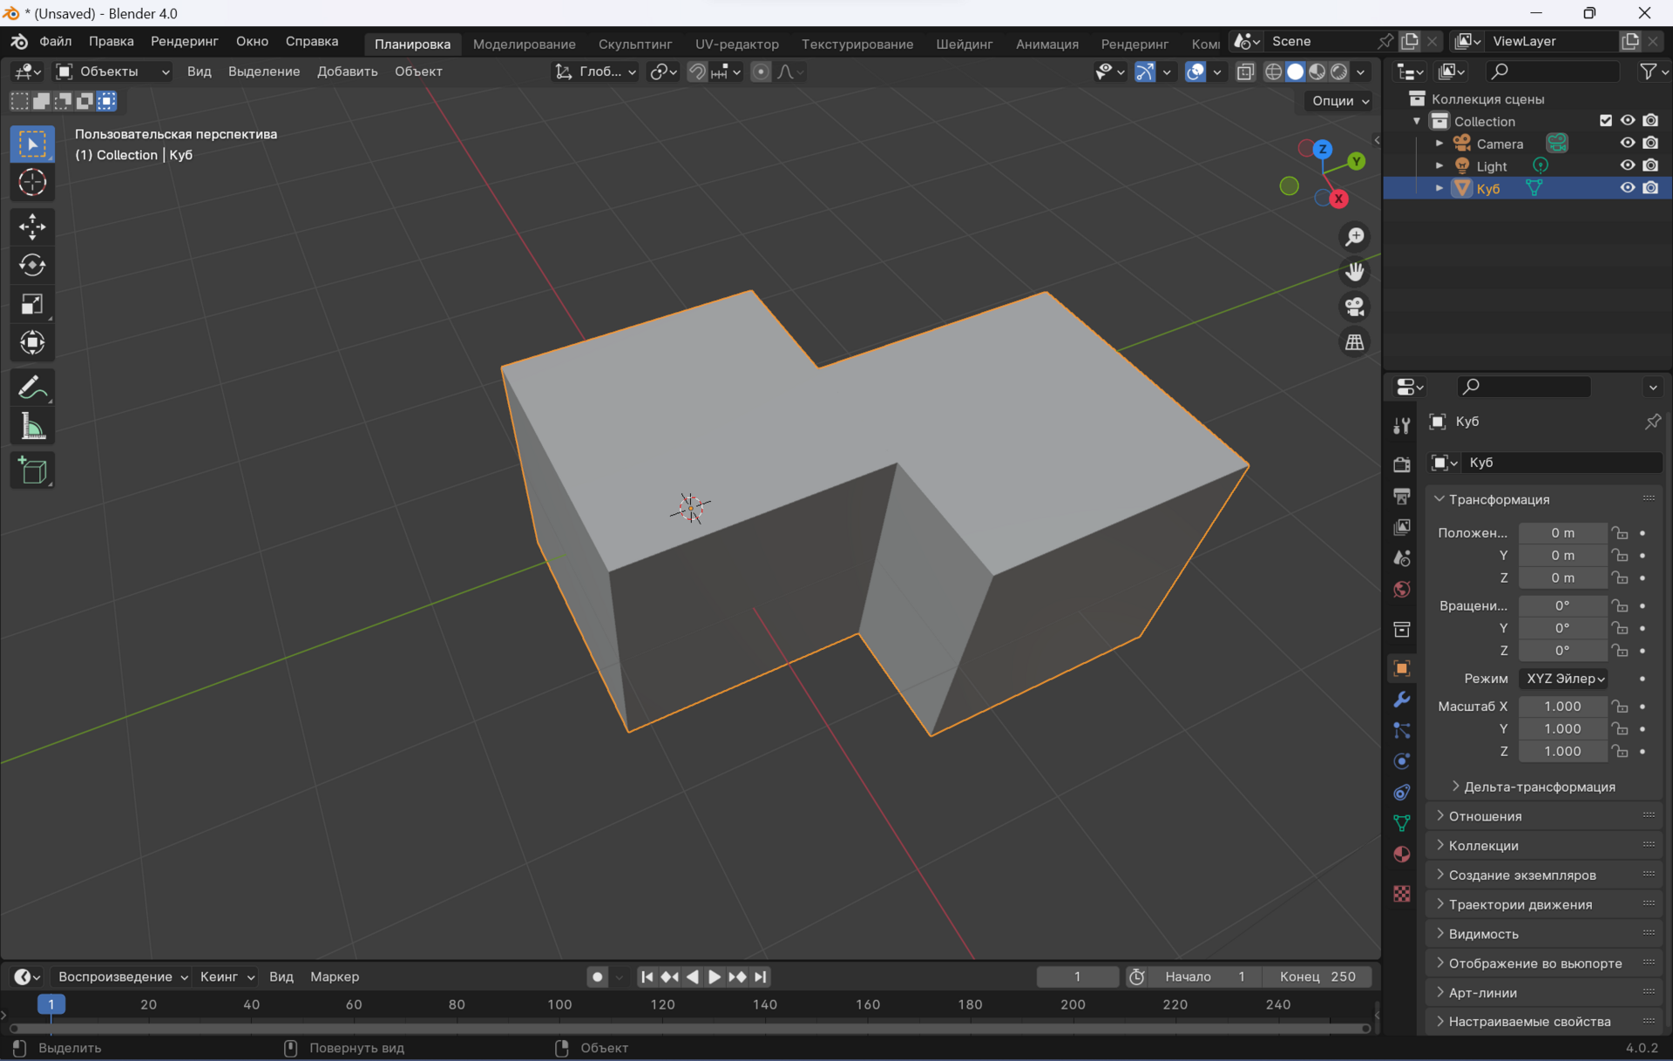The height and width of the screenshot is (1061, 1673).
Task: Jump to the last frame
Action: [761, 977]
